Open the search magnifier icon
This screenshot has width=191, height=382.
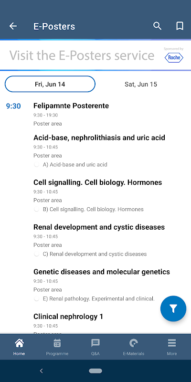pos(157,26)
